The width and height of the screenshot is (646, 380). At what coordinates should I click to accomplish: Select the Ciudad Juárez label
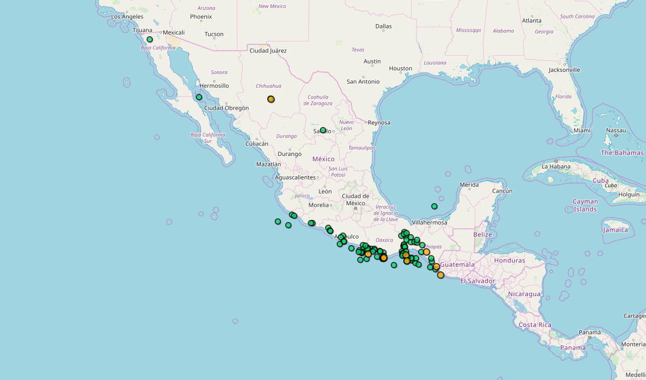pyautogui.click(x=268, y=51)
